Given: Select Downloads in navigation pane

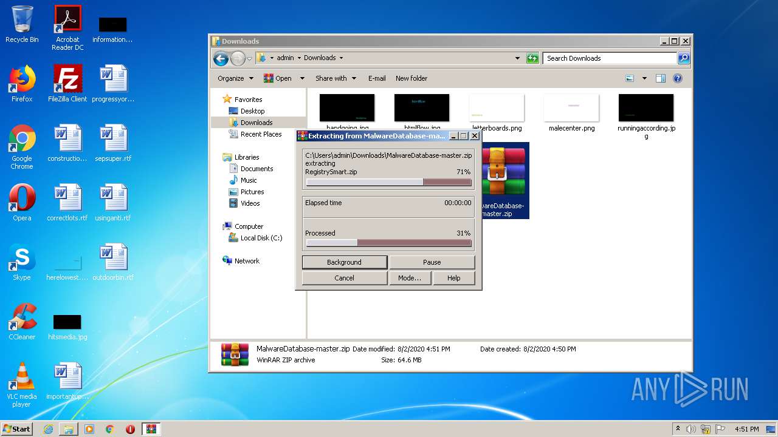Looking at the screenshot, I should point(256,123).
